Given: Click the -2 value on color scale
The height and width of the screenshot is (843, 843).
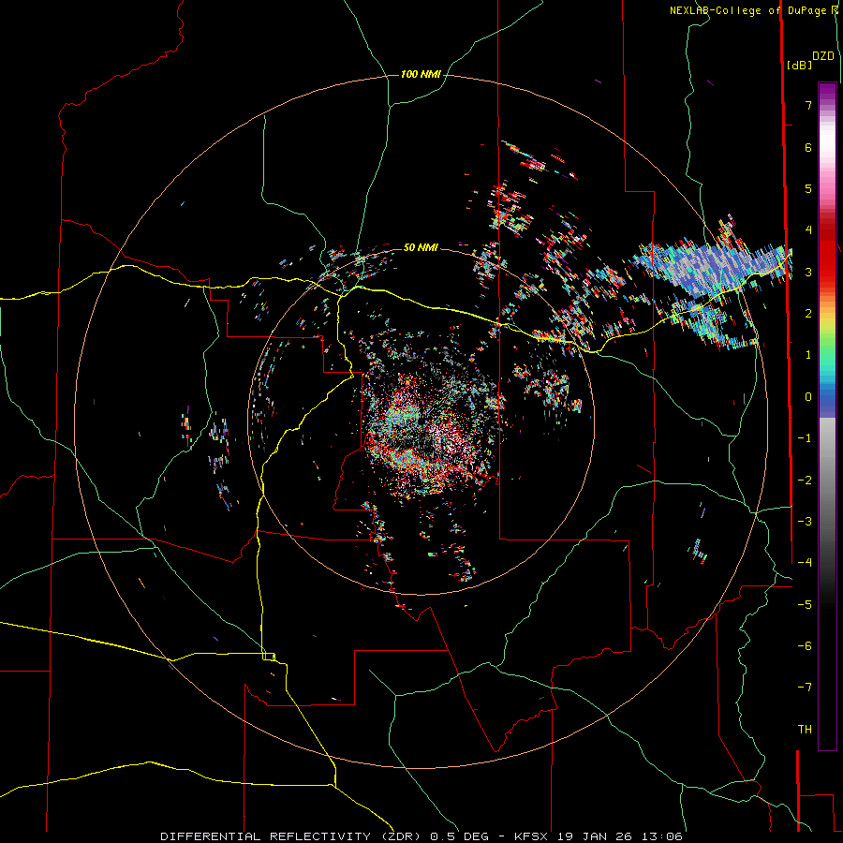Looking at the screenshot, I should coord(805,481).
